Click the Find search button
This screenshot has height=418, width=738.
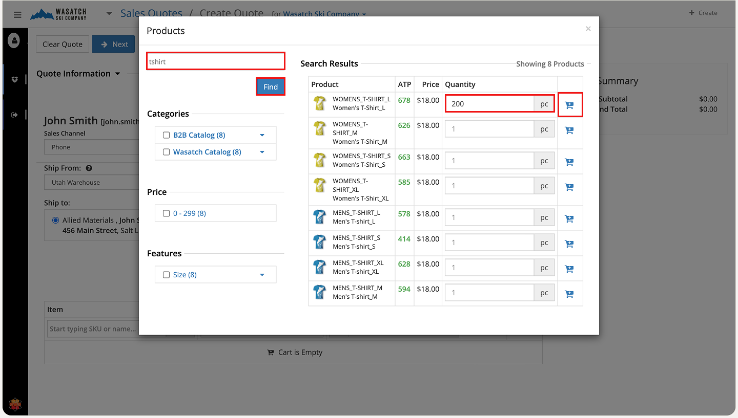click(270, 87)
